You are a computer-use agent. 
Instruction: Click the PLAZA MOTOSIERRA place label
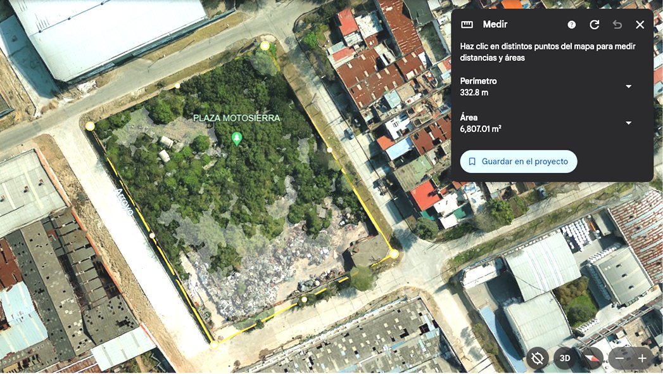pyautogui.click(x=236, y=119)
